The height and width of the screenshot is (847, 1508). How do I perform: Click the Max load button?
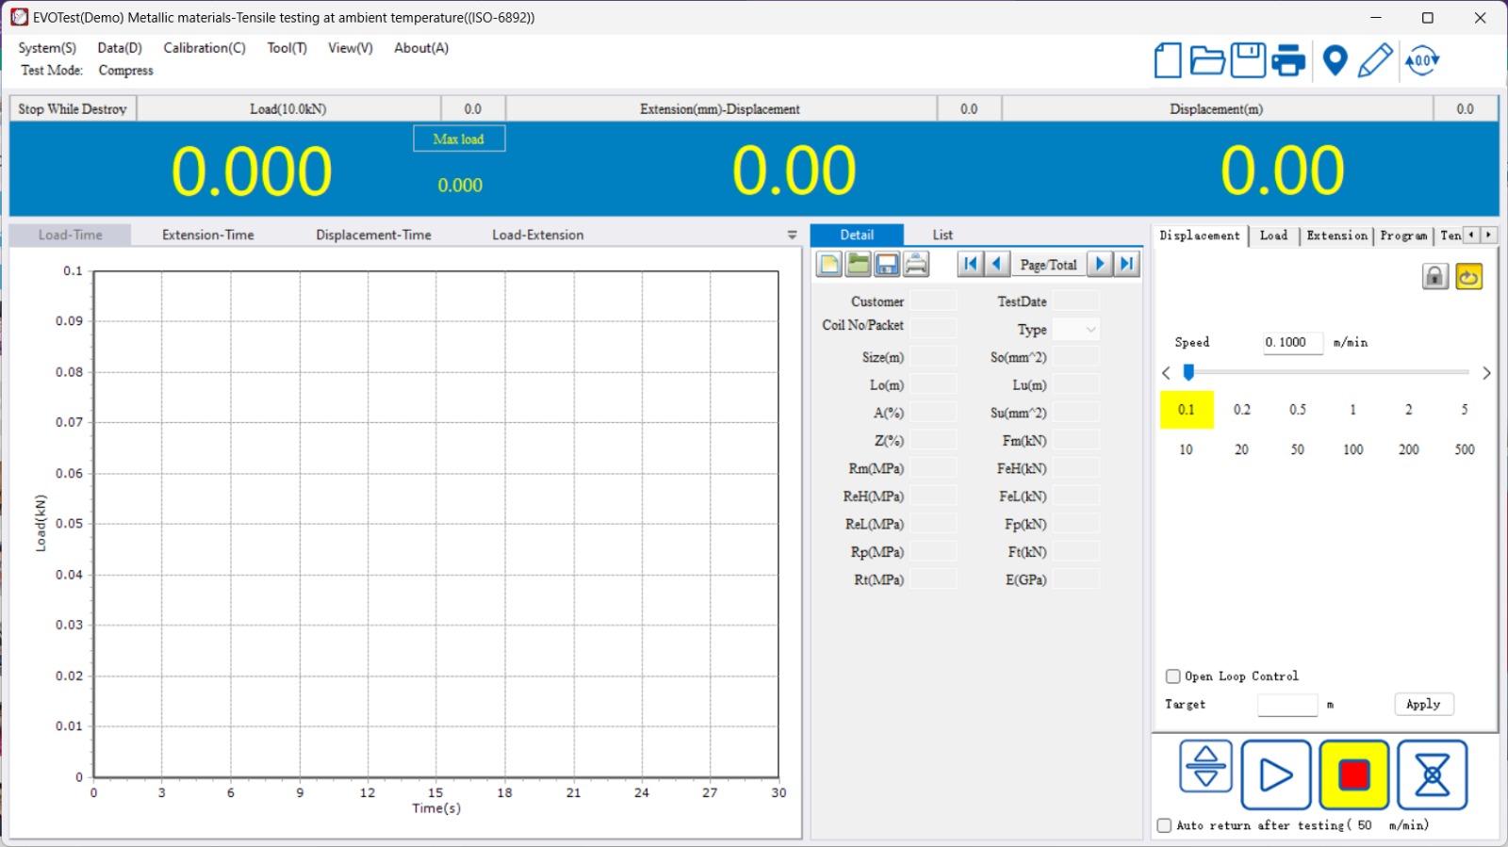click(459, 139)
